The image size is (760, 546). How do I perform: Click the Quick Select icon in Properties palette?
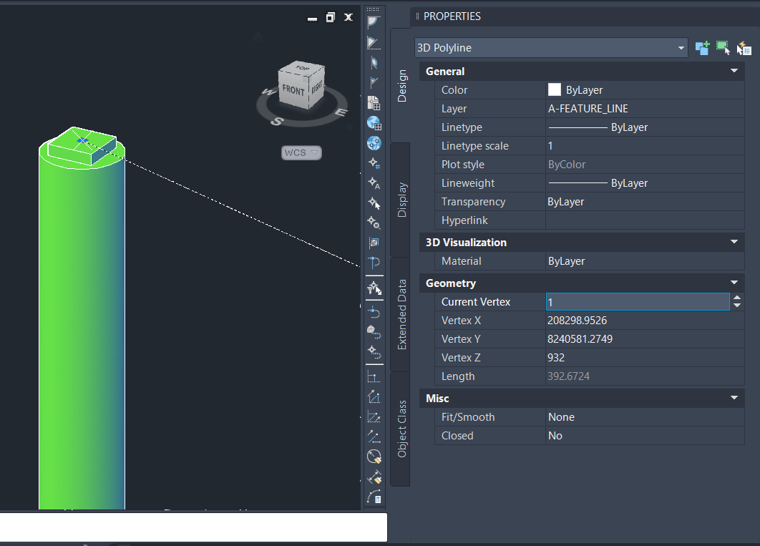click(x=744, y=48)
